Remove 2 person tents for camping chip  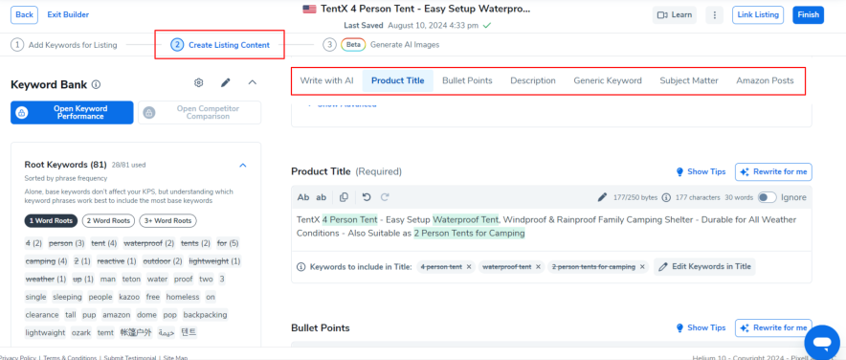click(642, 266)
